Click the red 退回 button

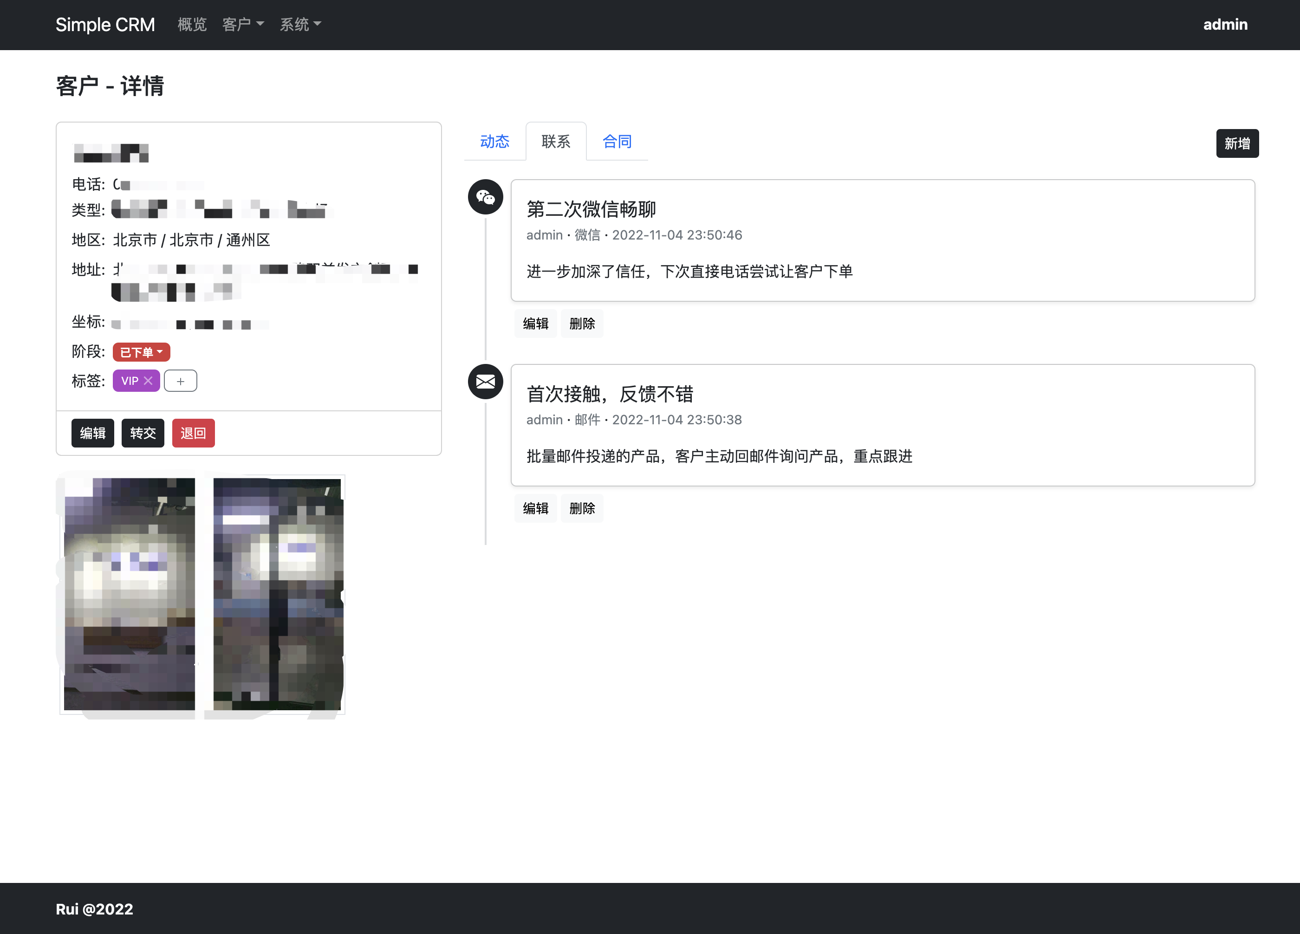point(193,433)
